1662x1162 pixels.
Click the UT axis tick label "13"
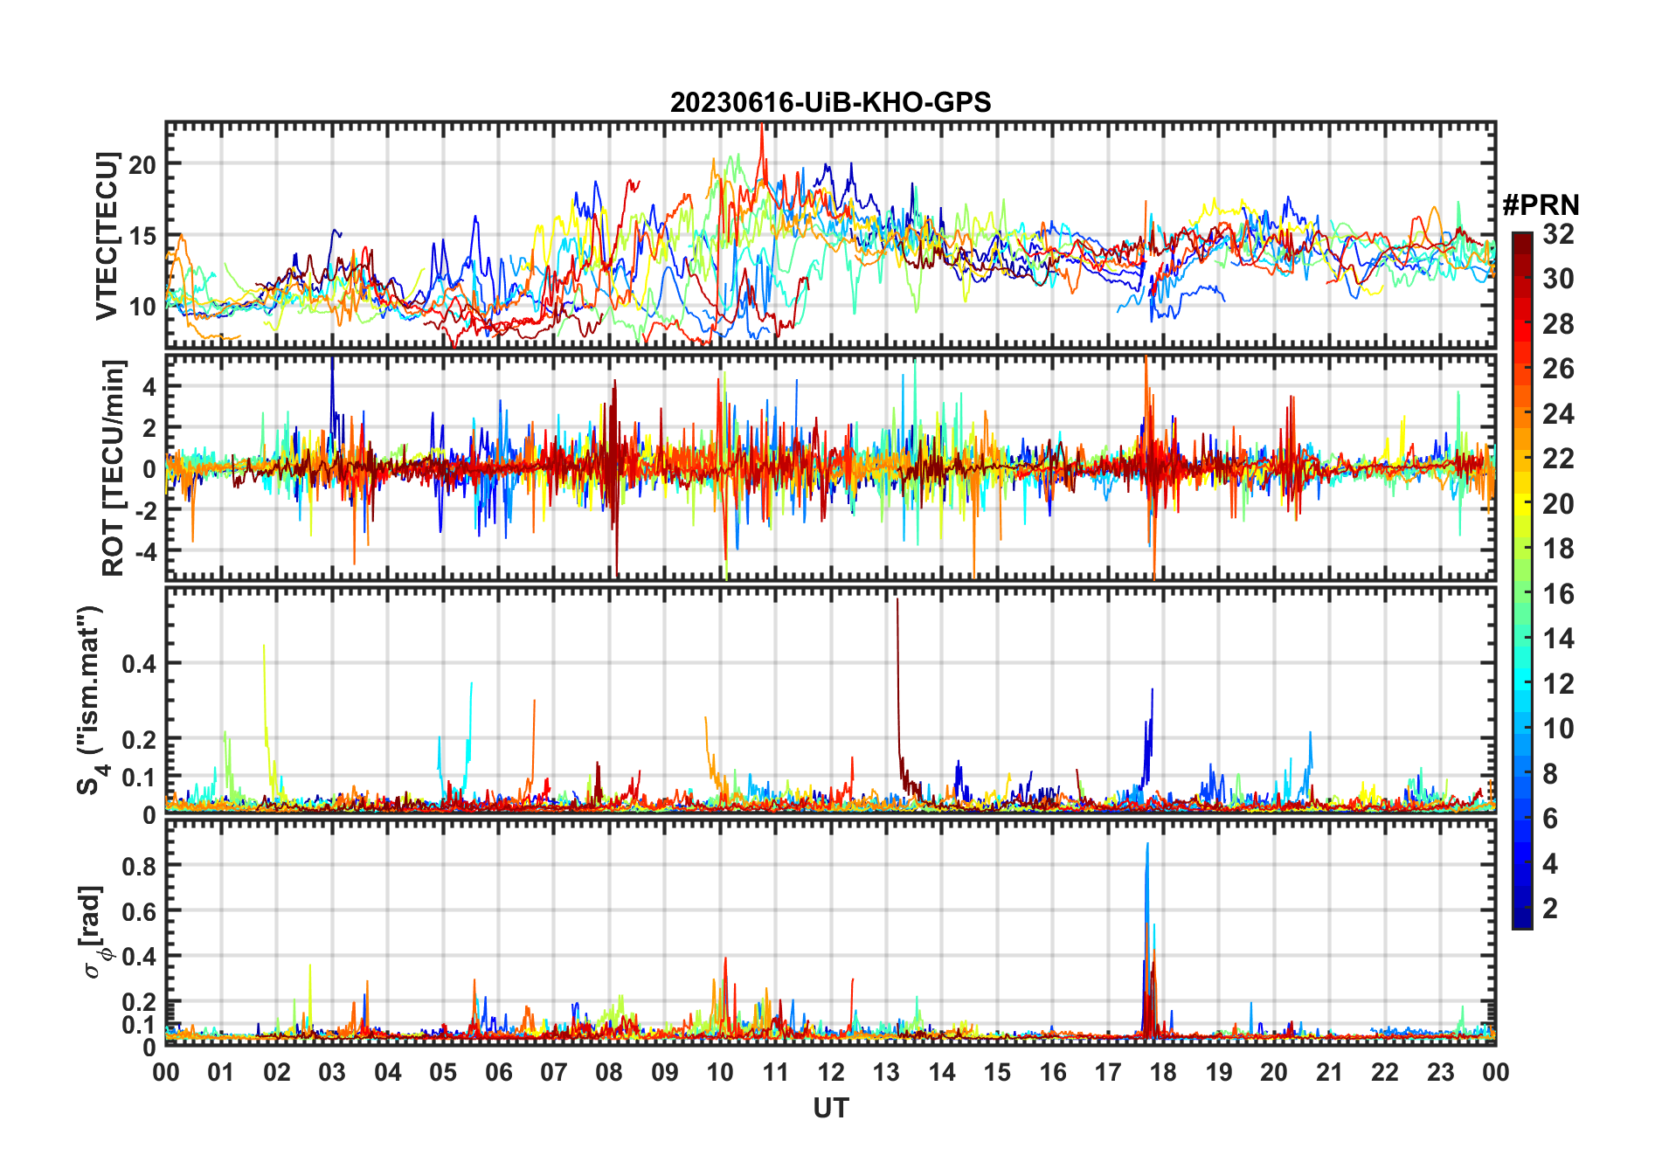click(886, 1072)
